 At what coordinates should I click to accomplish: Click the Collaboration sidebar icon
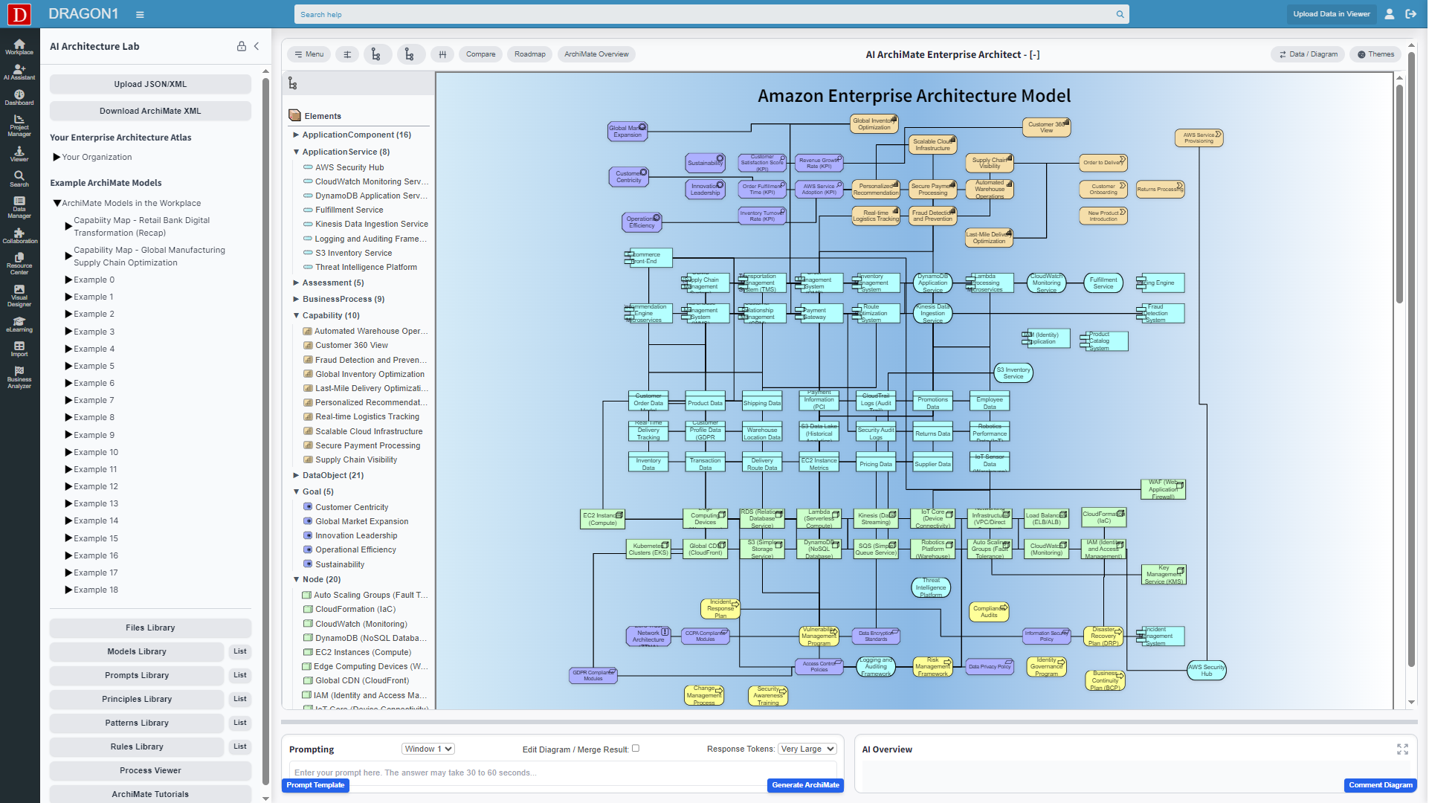[x=19, y=236]
